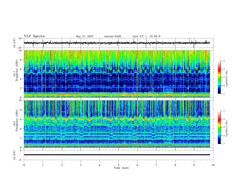Click the ch.1 colorbar "log(PSD)(V²/Hz)" label
Screen dimensions: 240x185
pyautogui.click(x=227, y=79)
